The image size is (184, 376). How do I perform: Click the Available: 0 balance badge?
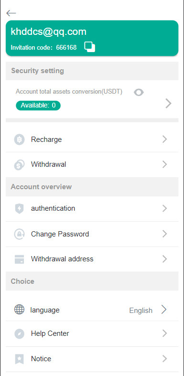pos(38,106)
